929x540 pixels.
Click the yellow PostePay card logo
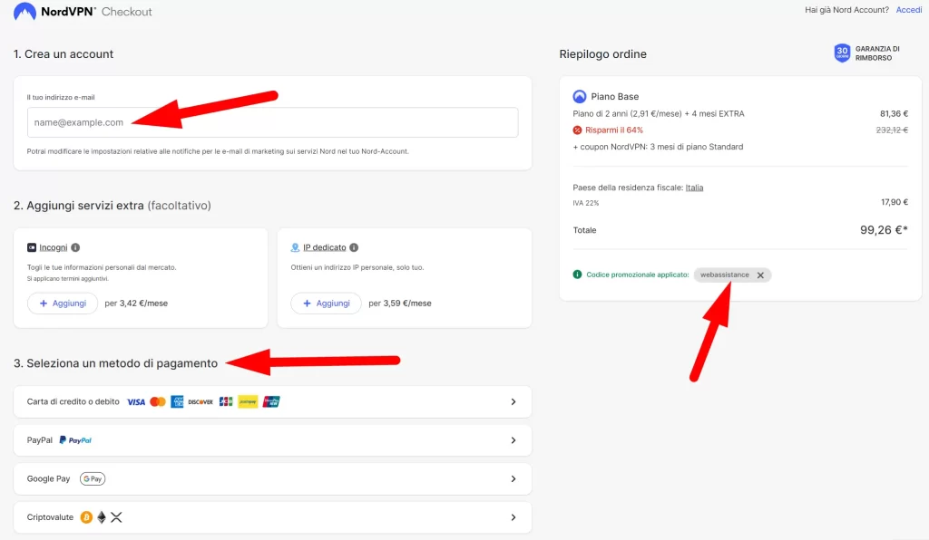click(x=248, y=401)
